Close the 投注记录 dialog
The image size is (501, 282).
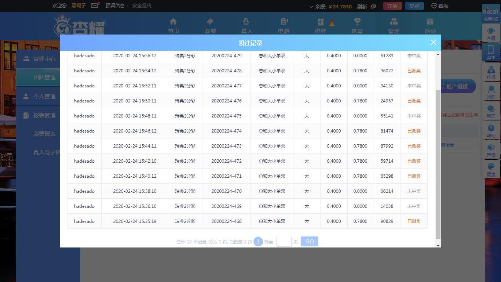(433, 43)
